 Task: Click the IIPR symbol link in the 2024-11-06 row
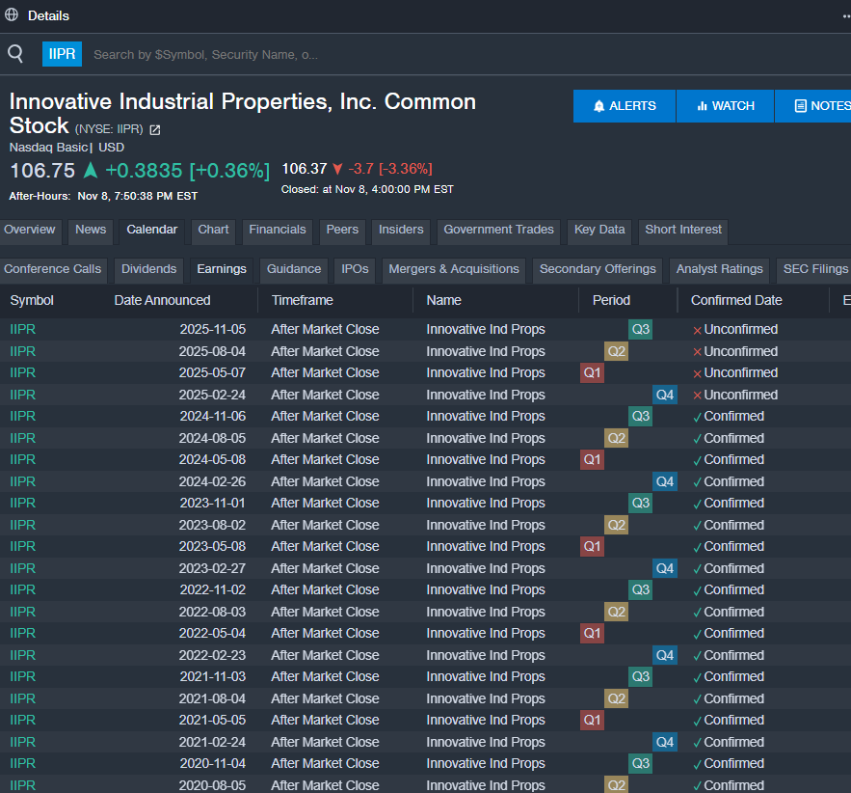coord(22,416)
